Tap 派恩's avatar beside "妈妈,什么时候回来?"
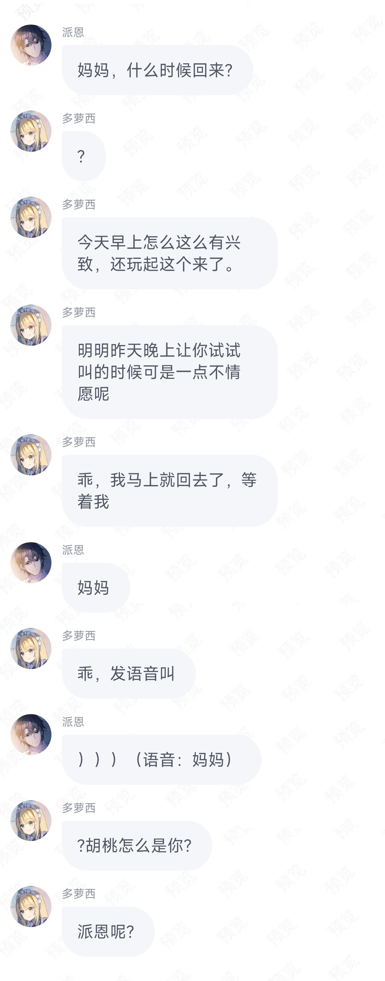385x981 pixels. (31, 45)
